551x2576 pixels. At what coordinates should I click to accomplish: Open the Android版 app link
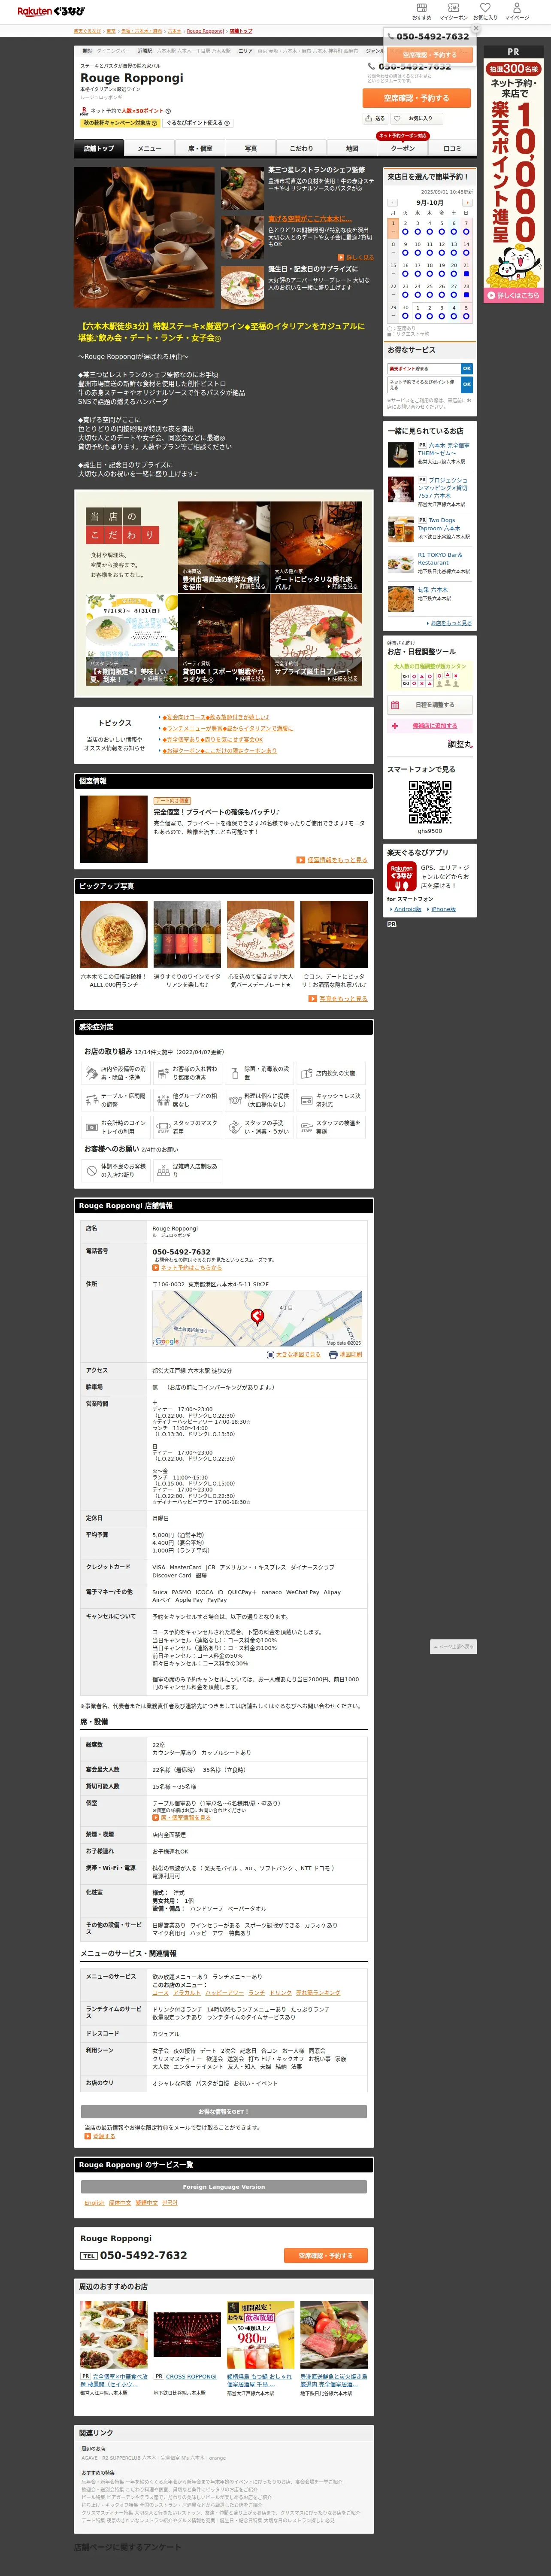408,909
